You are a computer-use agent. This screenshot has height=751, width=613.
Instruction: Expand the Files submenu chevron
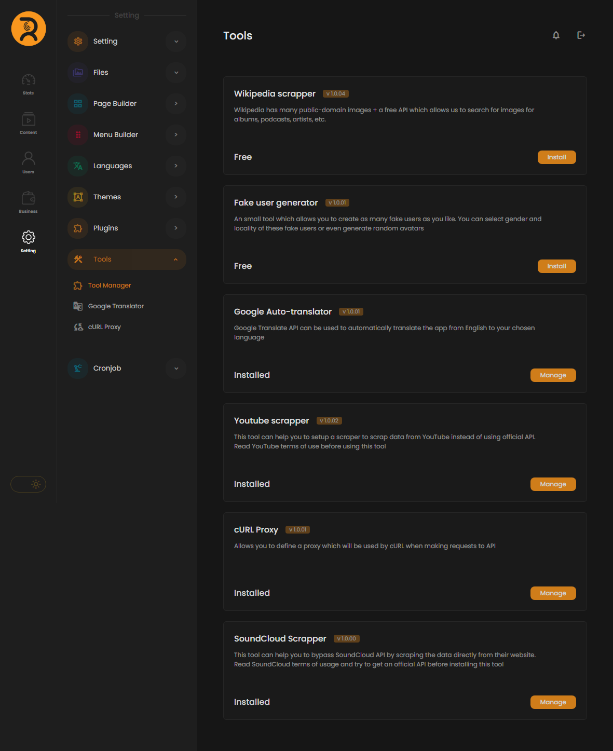176,73
